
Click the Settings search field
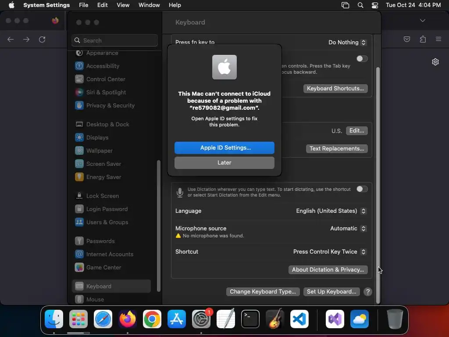pyautogui.click(x=114, y=40)
